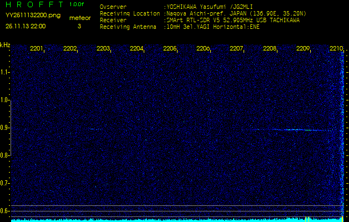Viewport: 349px width, 222px height.
Task: Click the date stamp 26.11.13 22:00
Action: pyautogui.click(x=26, y=26)
